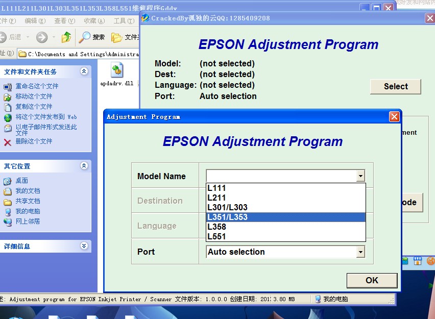
Task: Click the 网上邻居 network icon
Action: [8, 222]
